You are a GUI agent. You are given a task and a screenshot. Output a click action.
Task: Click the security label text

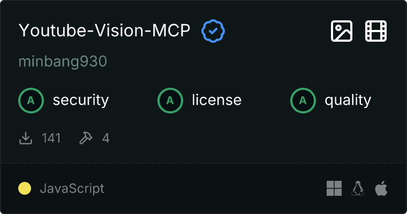point(81,100)
